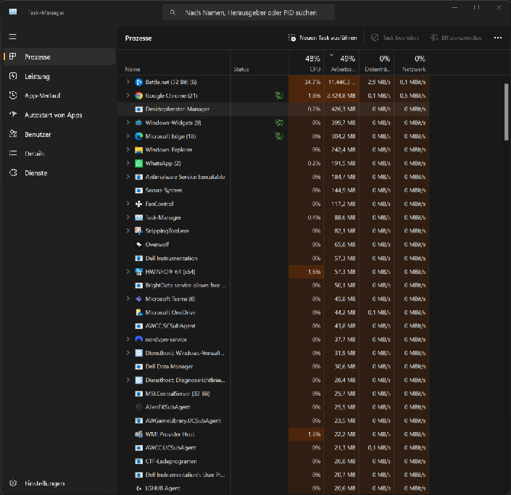Viewport: 511px width, 495px height.
Task: Sort by the Status column header
Action: point(259,63)
